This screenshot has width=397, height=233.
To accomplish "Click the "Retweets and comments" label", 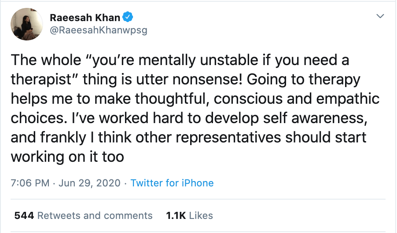I will (x=95, y=215).
